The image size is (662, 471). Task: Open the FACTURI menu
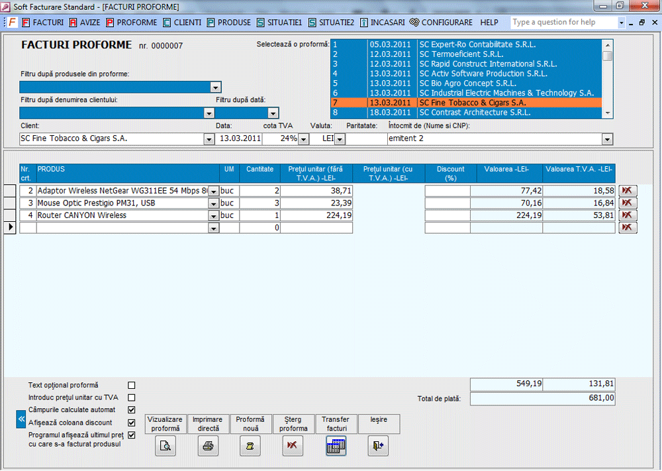pyautogui.click(x=43, y=23)
